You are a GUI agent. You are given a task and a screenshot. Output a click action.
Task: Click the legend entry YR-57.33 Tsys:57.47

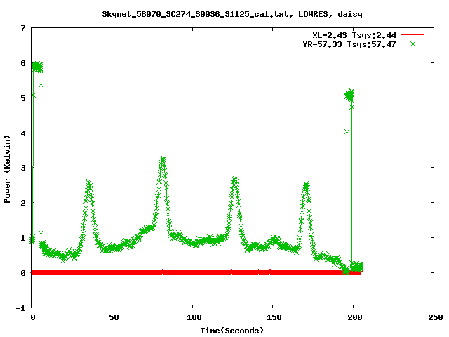tap(349, 44)
